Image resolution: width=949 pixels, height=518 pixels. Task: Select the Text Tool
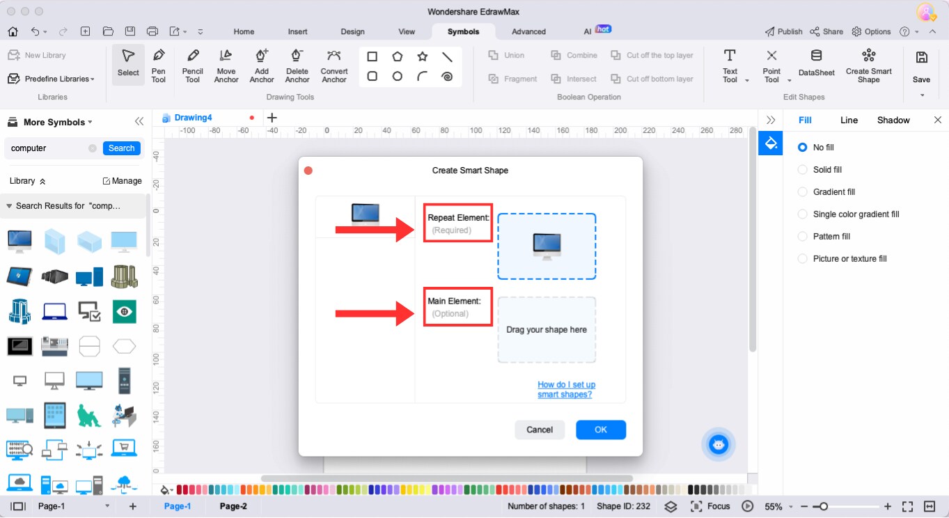pos(730,65)
